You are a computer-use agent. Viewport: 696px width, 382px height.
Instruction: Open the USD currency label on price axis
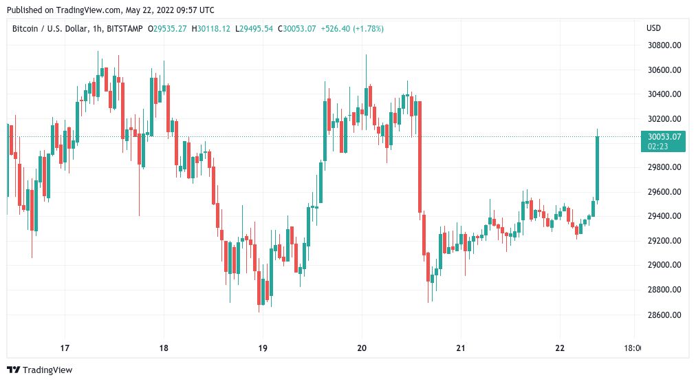click(x=653, y=29)
